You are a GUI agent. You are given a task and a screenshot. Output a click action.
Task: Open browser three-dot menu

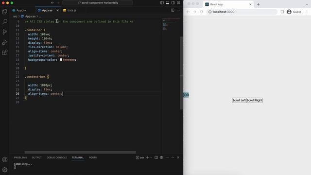[307, 12]
